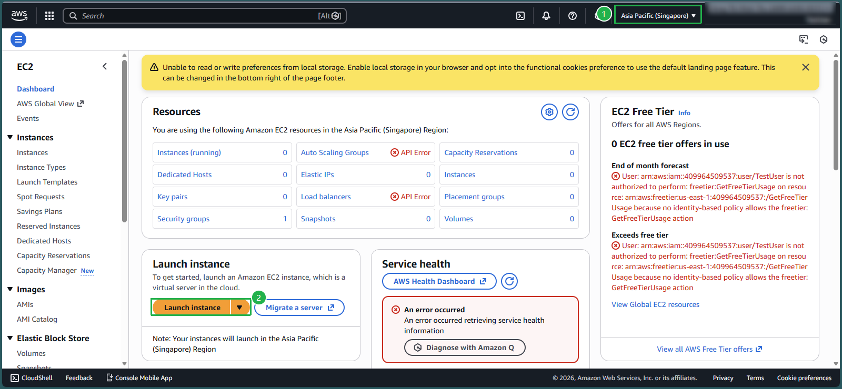Click the Amazon Q icon in Diagnose button

coord(418,347)
